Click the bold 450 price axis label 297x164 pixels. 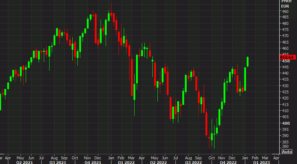(286, 61)
